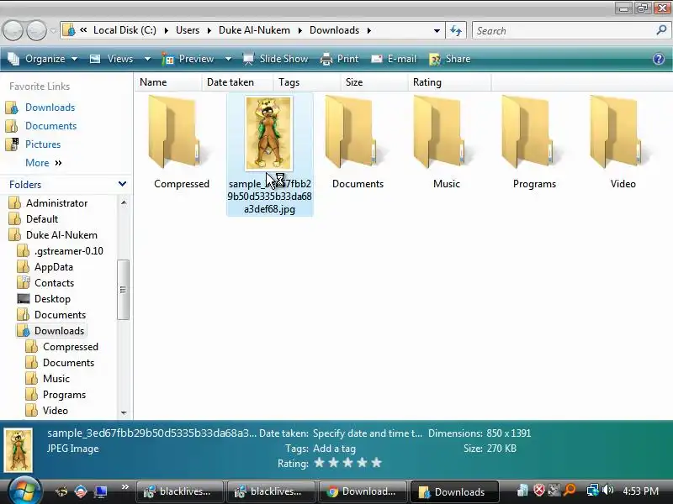Screen dimensions: 673x504
Task: Select AppData in folder tree
Action: click(x=54, y=267)
